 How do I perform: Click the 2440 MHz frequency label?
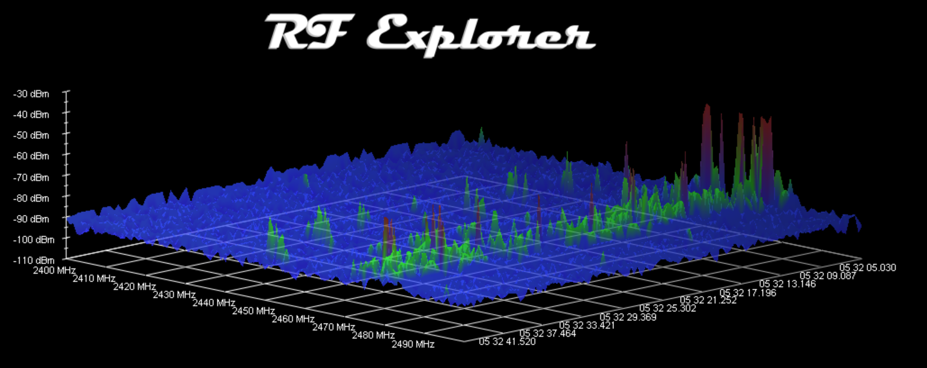point(214,303)
